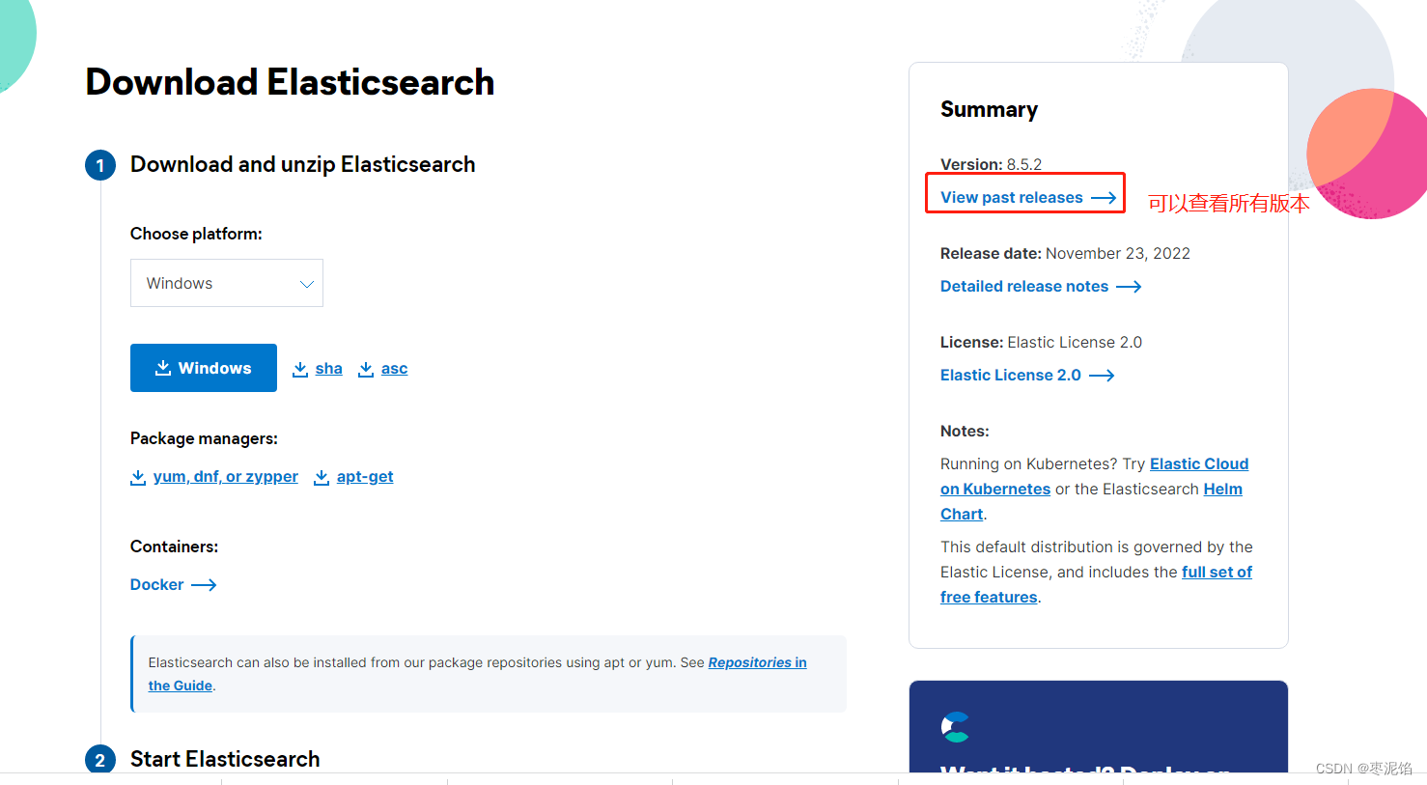The height and width of the screenshot is (785, 1427).
Task: Open the Windows platform dropdown
Action: point(227,283)
